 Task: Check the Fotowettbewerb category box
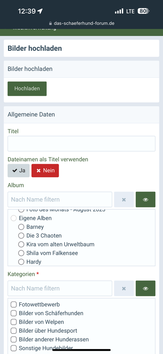click(14, 305)
